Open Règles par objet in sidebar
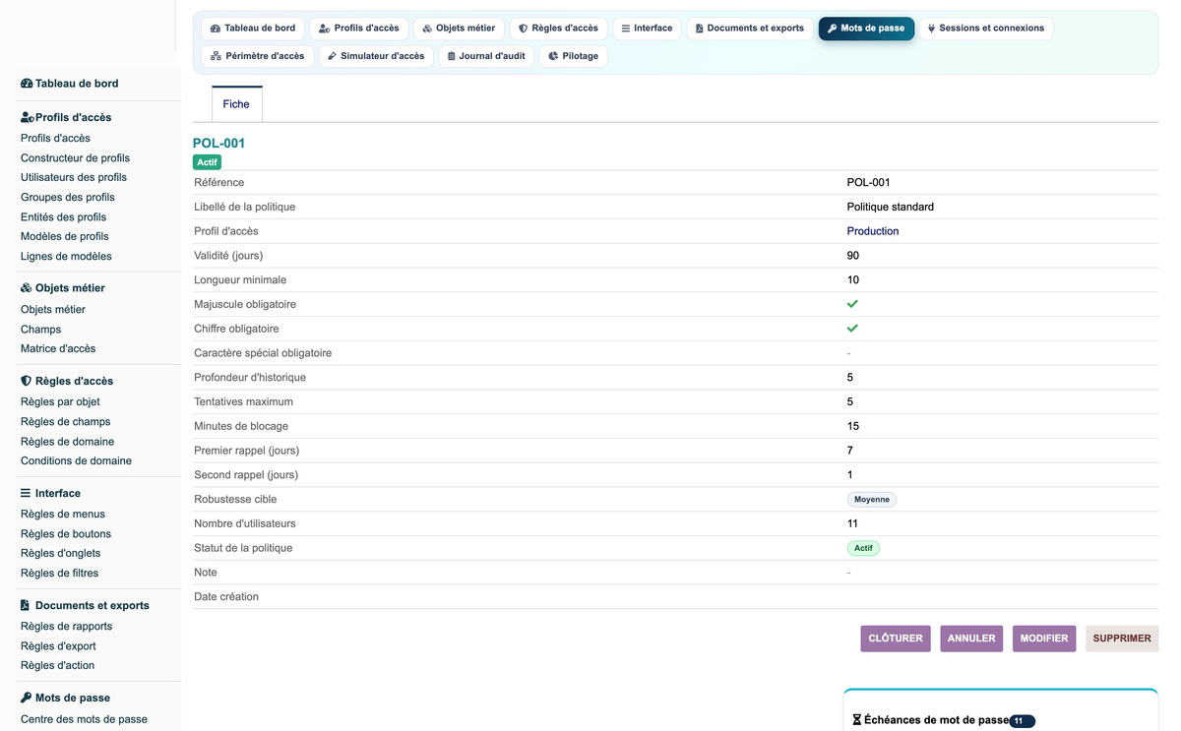1181x731 pixels. 60,402
